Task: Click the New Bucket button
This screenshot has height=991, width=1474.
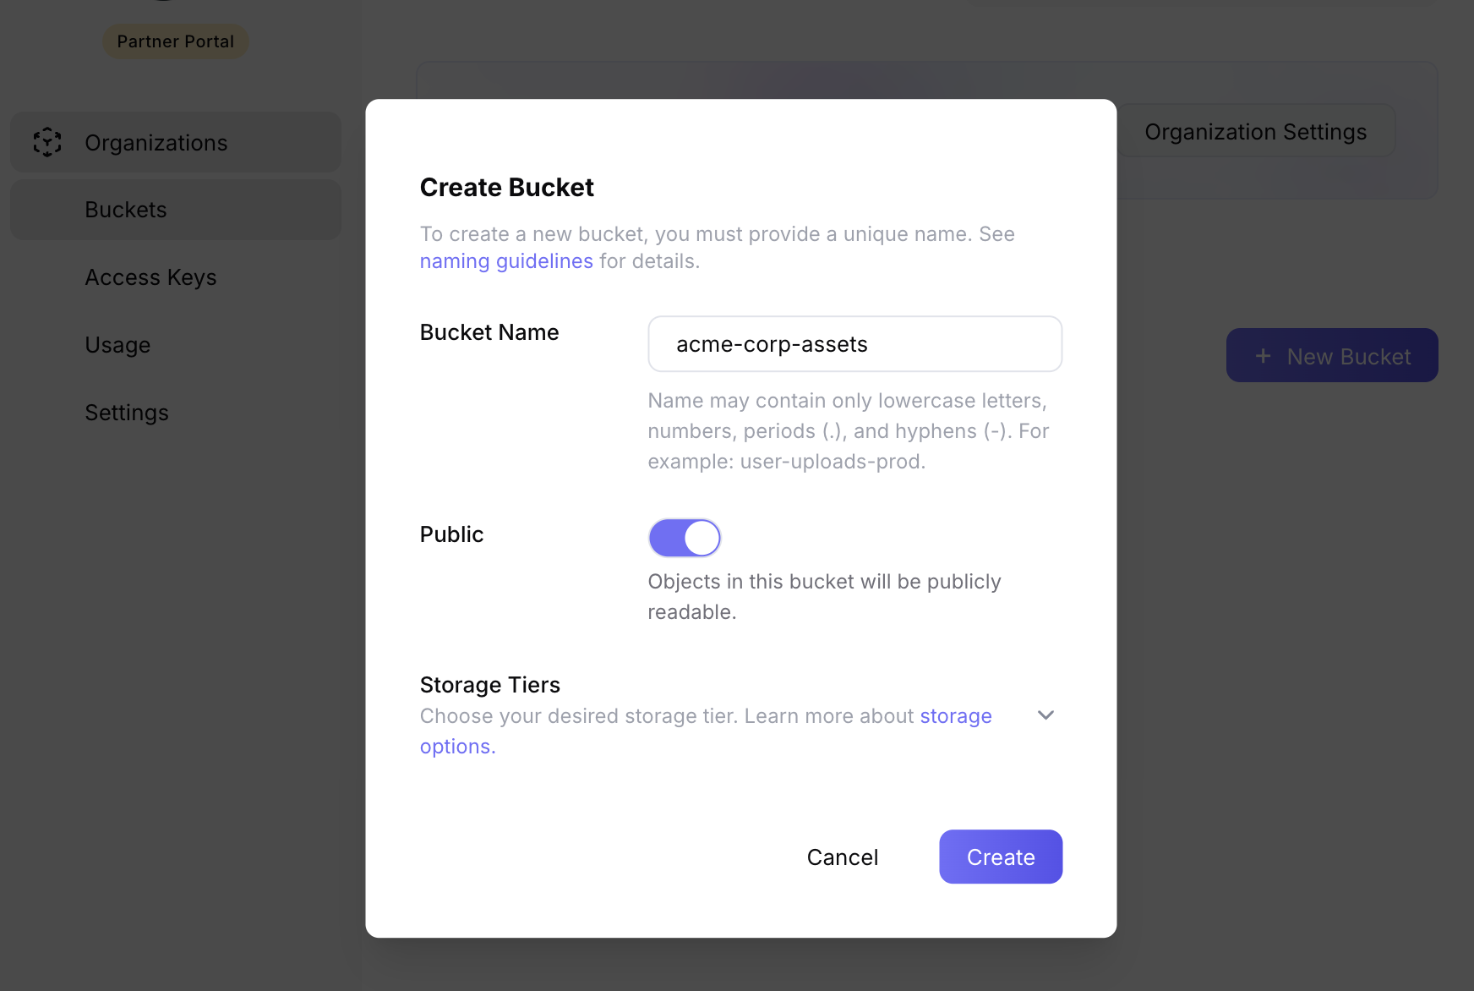Action: pos(1332,356)
